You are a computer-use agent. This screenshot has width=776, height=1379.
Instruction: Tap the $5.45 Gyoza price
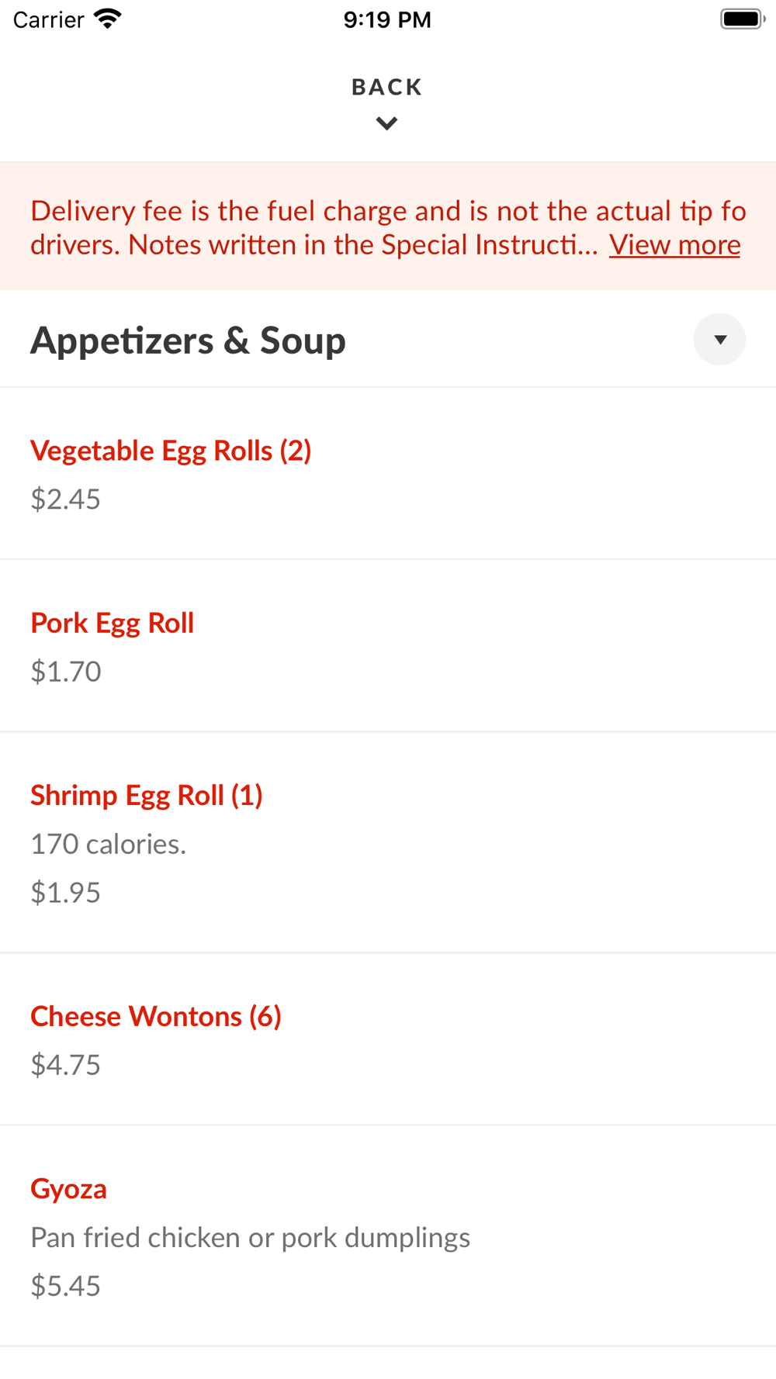coord(66,1286)
